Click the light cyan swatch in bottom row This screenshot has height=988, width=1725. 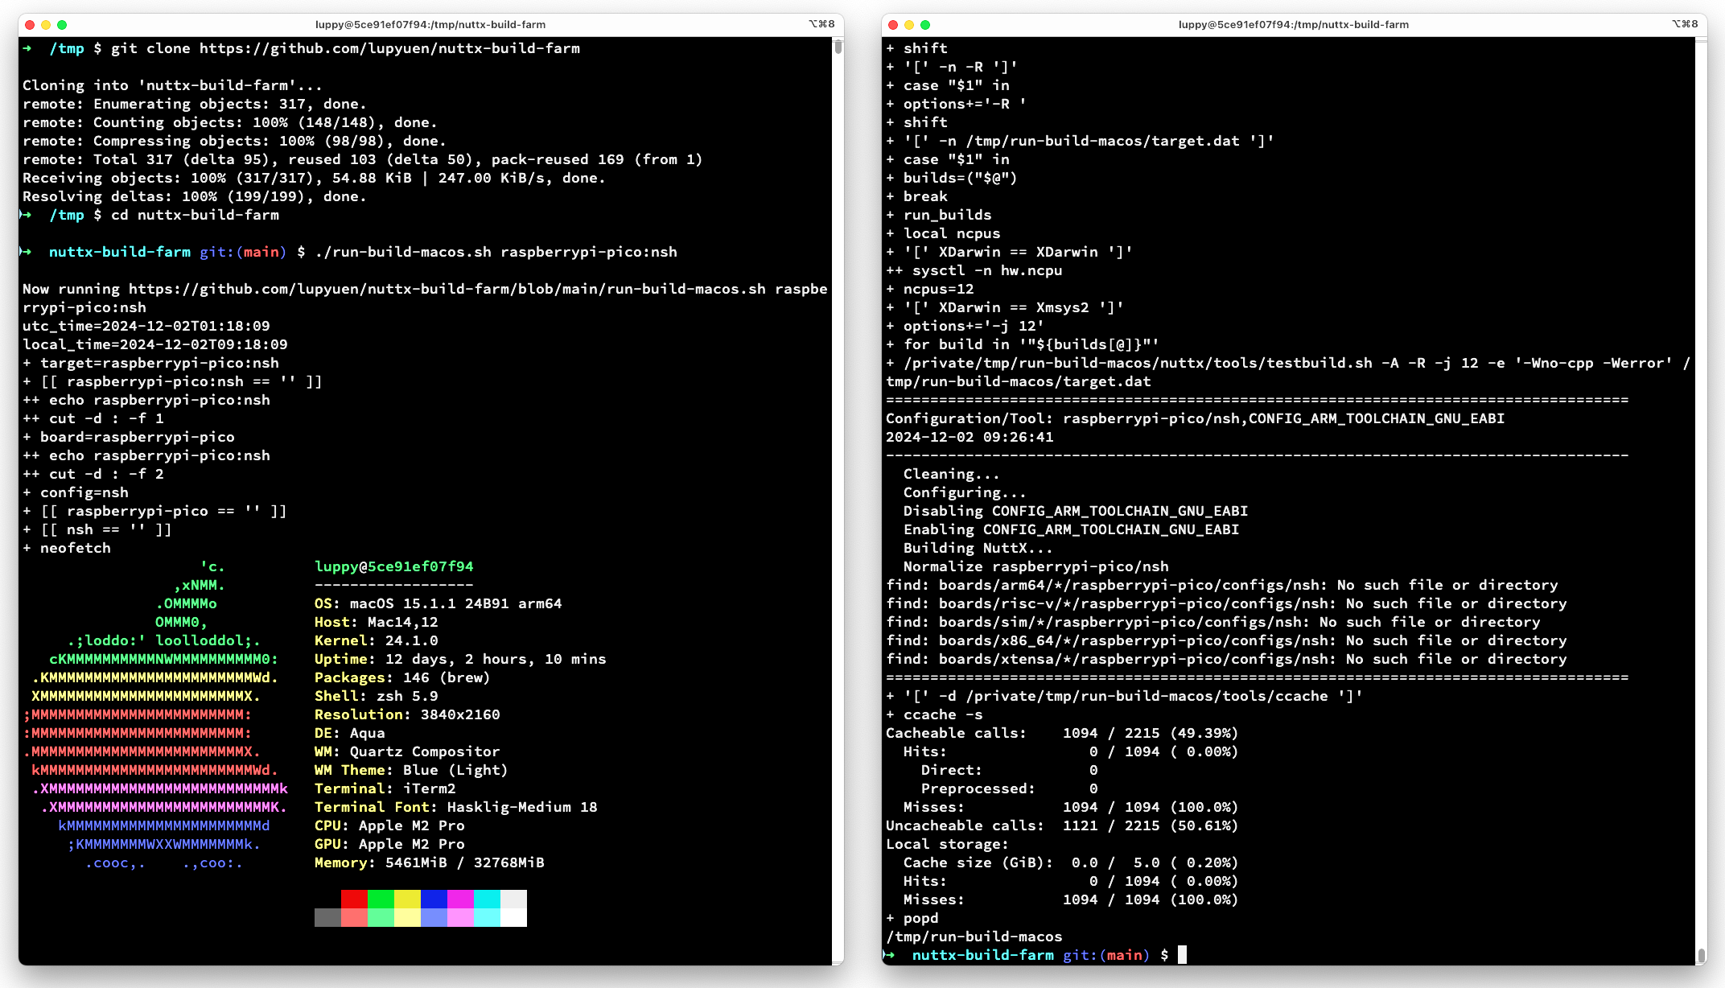click(x=487, y=917)
